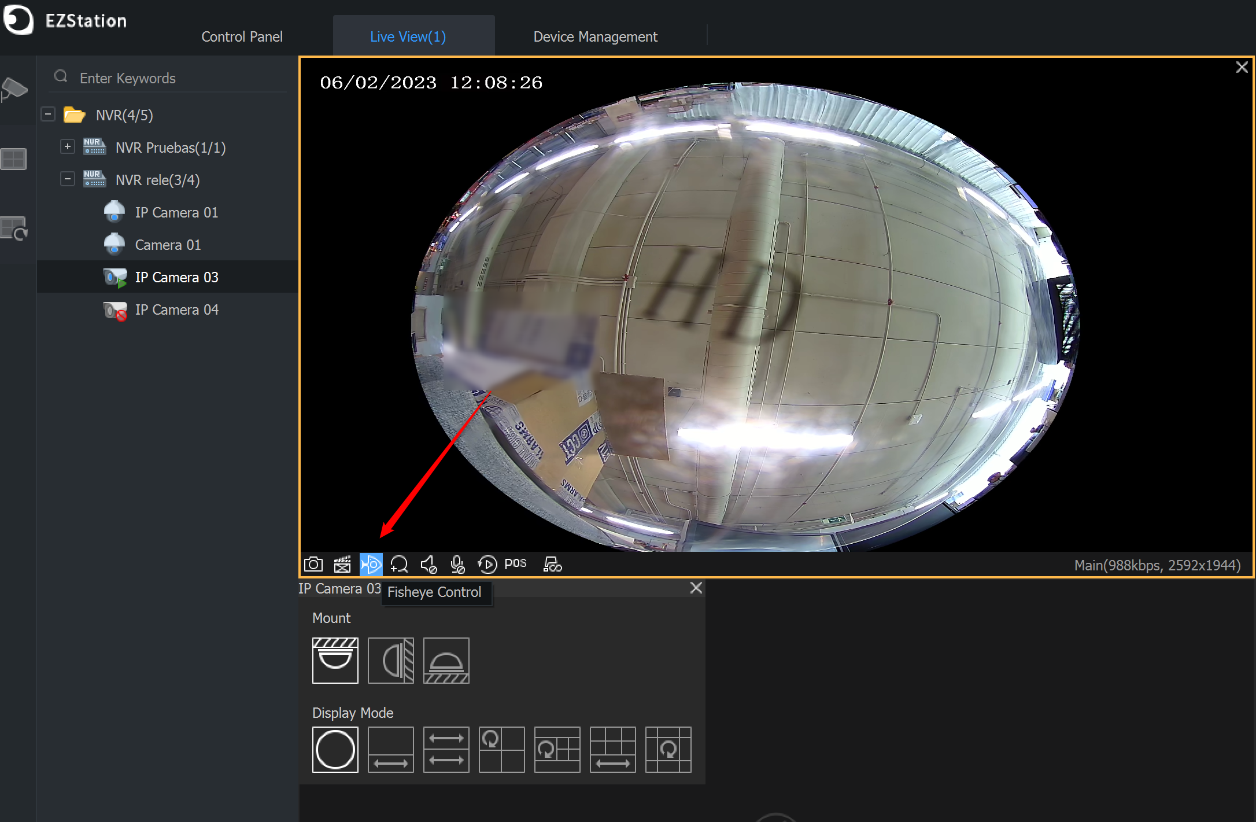Select the ceiling mount button

pos(335,660)
